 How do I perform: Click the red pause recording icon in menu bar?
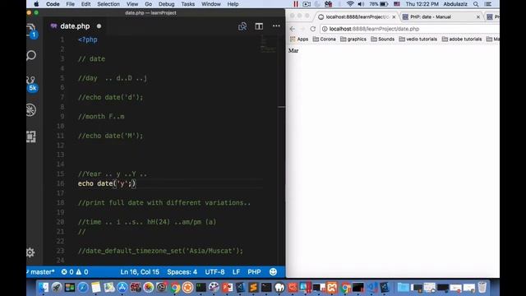tap(296, 4)
